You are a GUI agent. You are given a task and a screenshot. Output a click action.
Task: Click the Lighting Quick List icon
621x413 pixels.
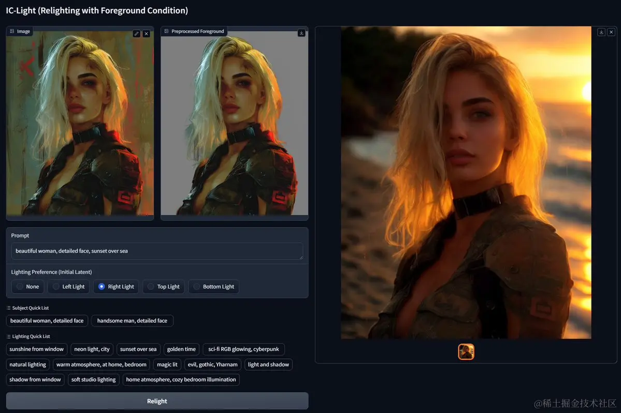click(9, 336)
